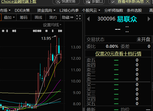The height and width of the screenshot is (111, 153).
Task: Click the first event marker icon above chart
Action: click(3, 31)
